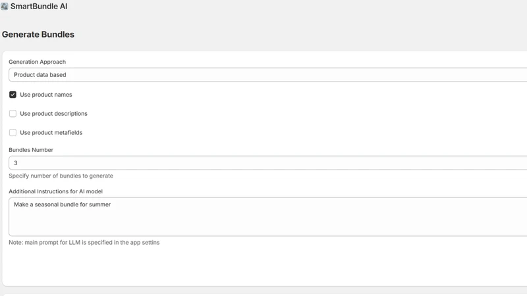The height and width of the screenshot is (296, 527).
Task: Click the Bundles Number field label
Action: 31,150
